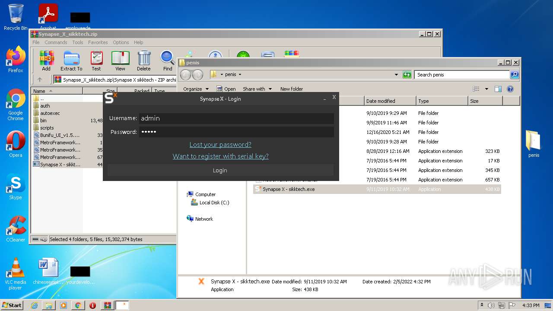The height and width of the screenshot is (311, 553).
Task: Open WinRAR Options menu
Action: (x=121, y=42)
